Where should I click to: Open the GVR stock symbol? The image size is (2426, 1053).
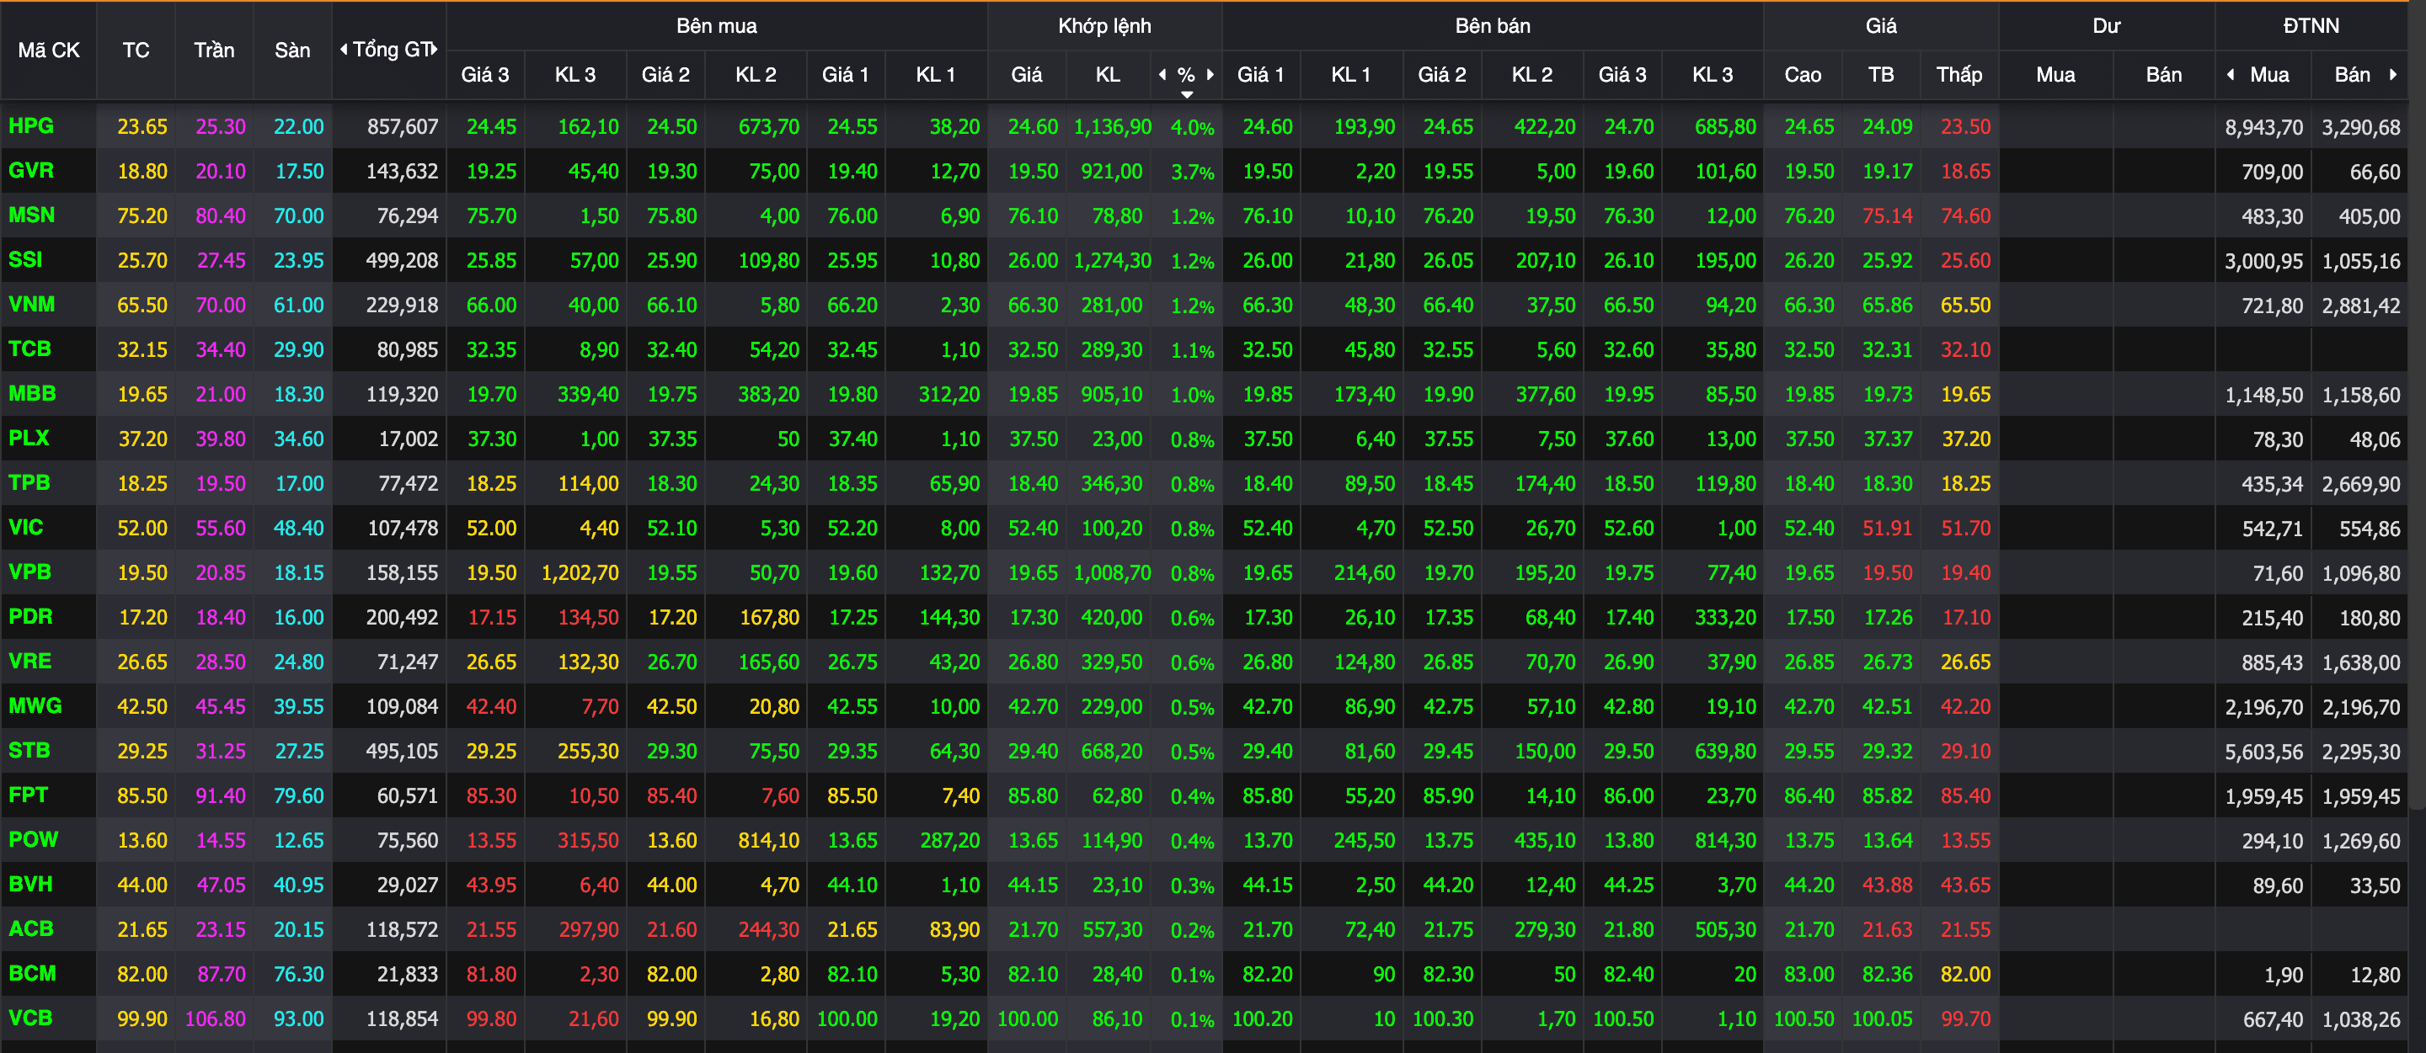[31, 170]
